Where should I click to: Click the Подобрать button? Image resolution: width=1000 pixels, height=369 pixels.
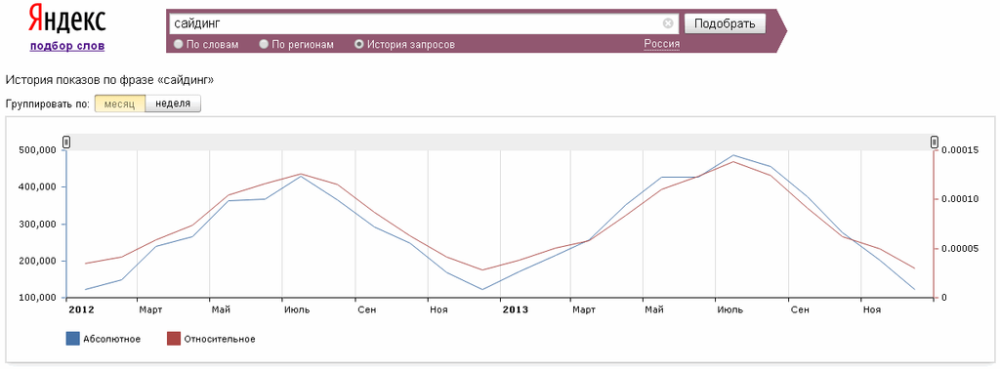click(725, 23)
